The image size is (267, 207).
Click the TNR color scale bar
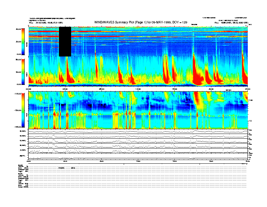[x=23, y=110]
